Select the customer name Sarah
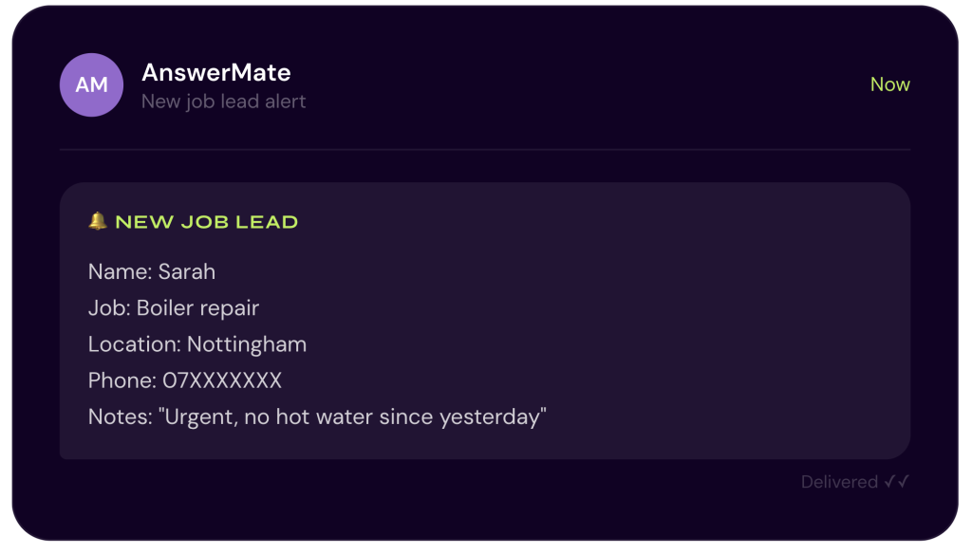 pyautogui.click(x=187, y=271)
